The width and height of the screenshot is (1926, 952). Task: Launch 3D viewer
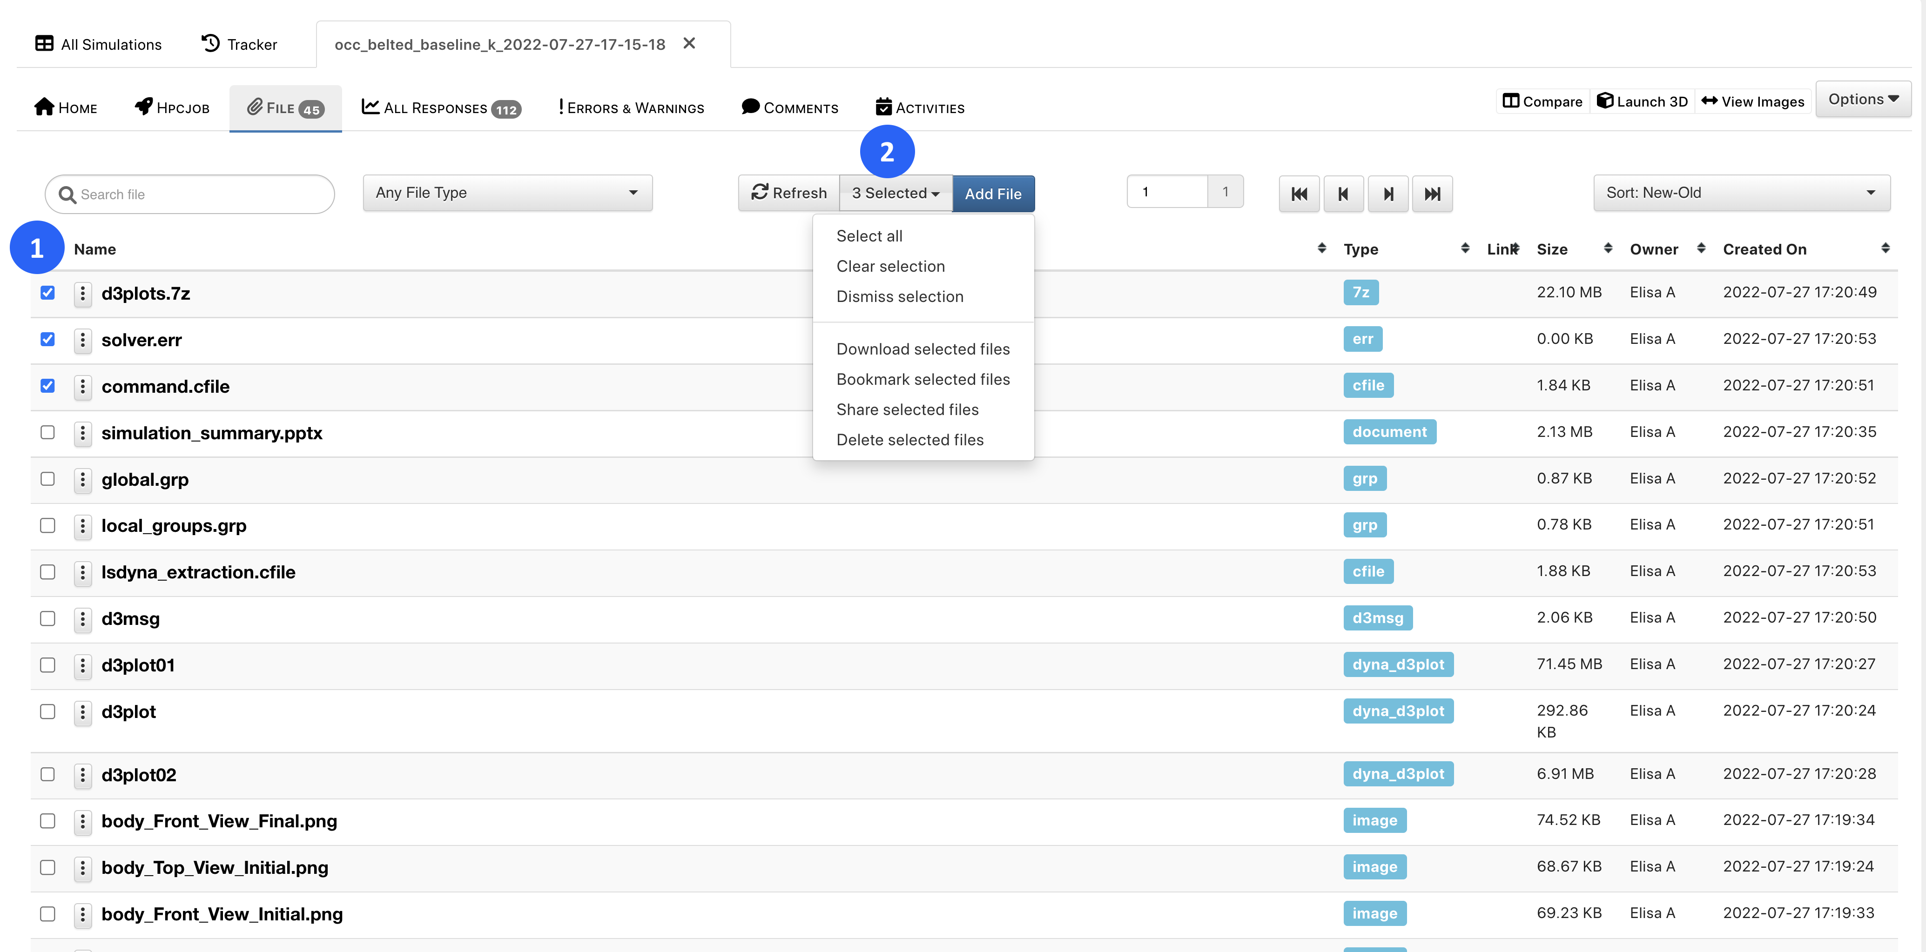(1642, 101)
